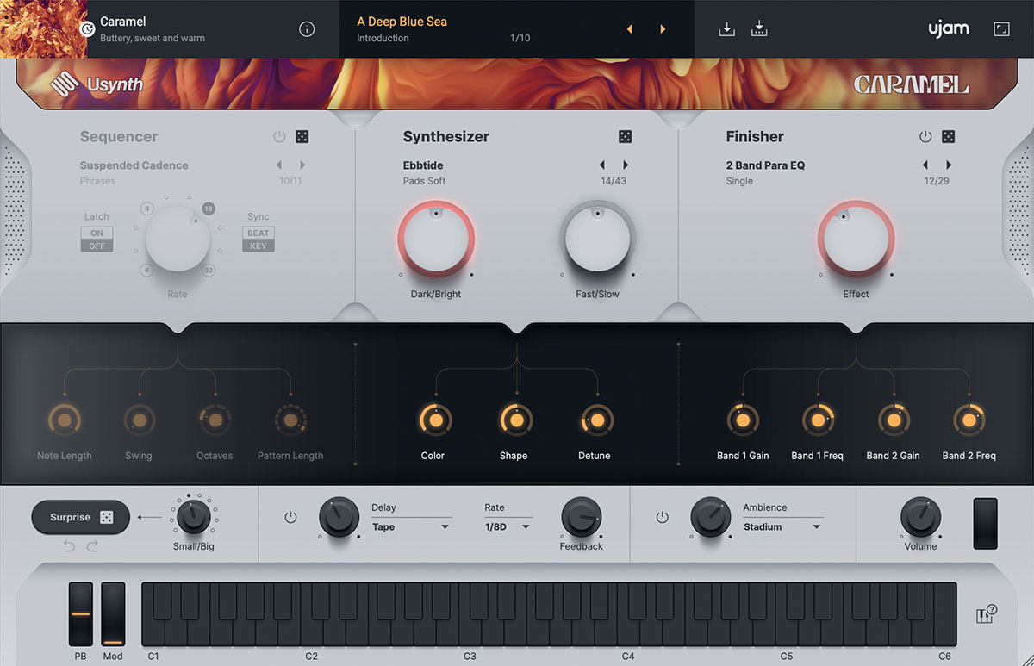Click the Mod wheel
Viewport: 1034px width, 666px height.
(x=113, y=614)
